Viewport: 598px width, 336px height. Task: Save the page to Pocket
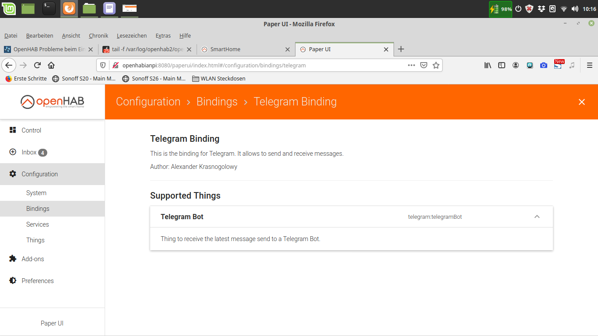click(424, 65)
